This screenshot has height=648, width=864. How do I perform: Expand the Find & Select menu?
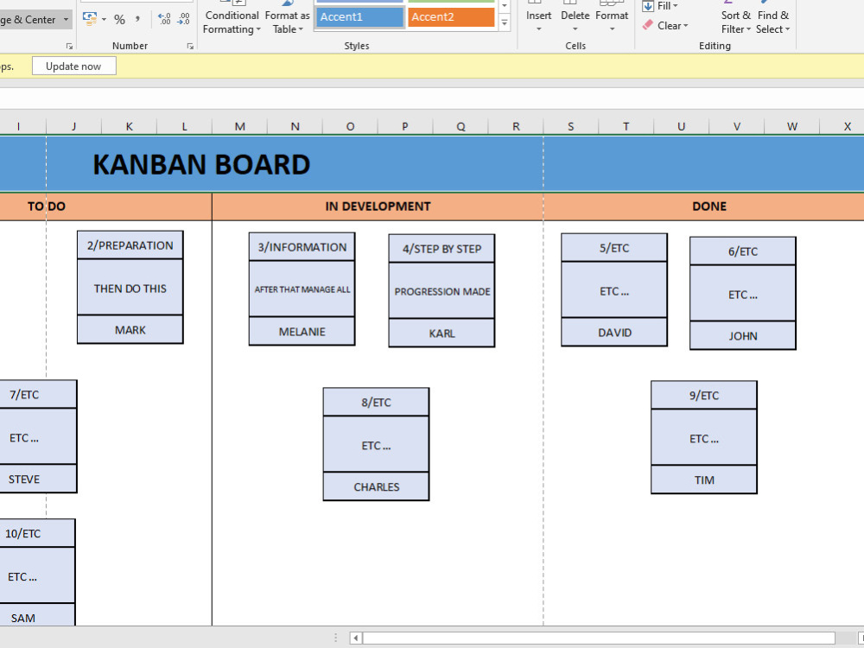pyautogui.click(x=772, y=21)
